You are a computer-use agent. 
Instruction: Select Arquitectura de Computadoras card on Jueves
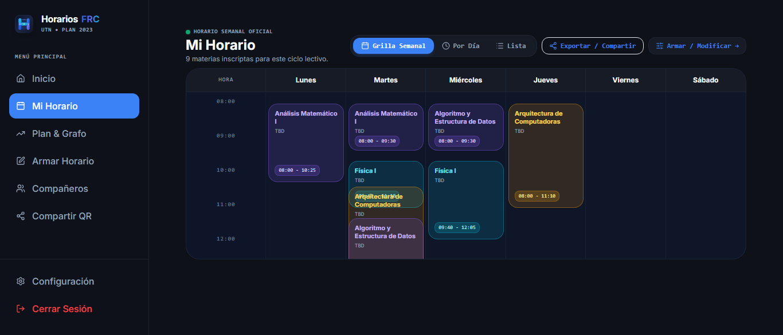coord(546,156)
